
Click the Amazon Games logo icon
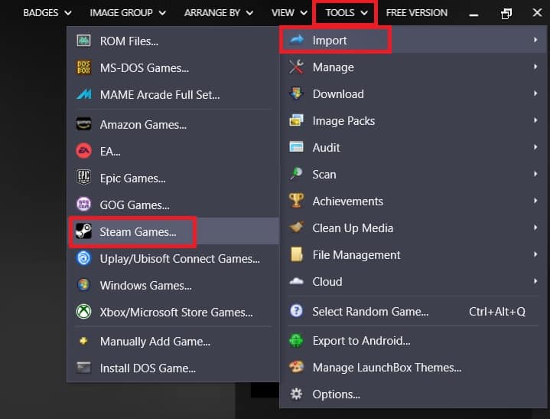tap(83, 124)
